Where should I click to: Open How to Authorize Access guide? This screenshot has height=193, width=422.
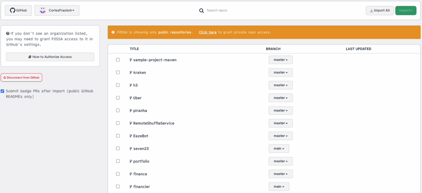(x=50, y=57)
